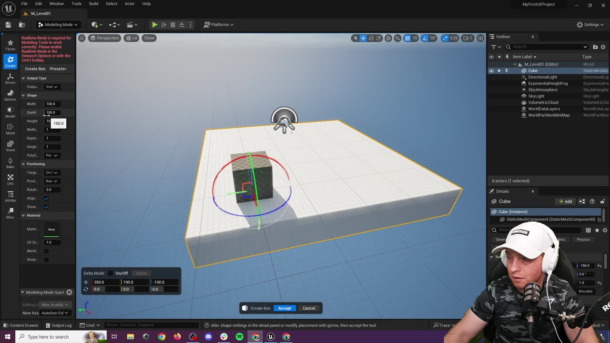This screenshot has height=343, width=610.
Task: Choose the Rotate viewport tool
Action: 371,38
